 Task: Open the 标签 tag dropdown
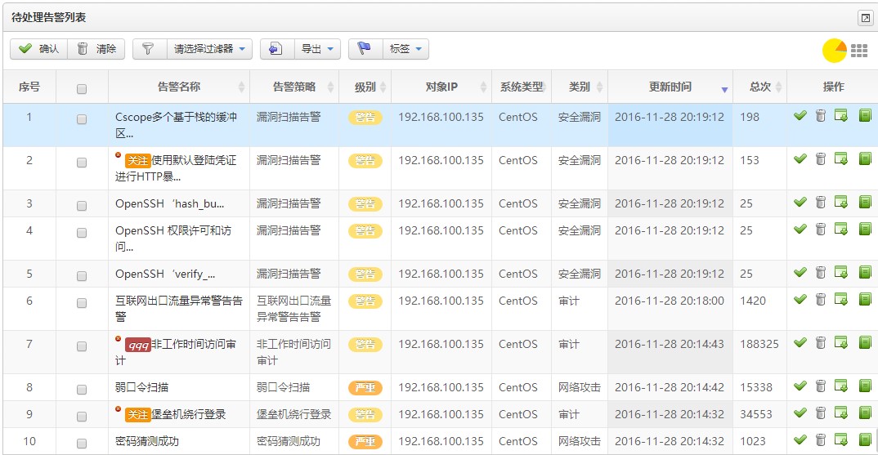point(407,49)
